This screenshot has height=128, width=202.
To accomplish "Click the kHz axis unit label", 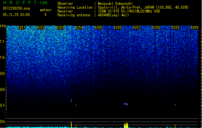I will click(x=3, y=26).
